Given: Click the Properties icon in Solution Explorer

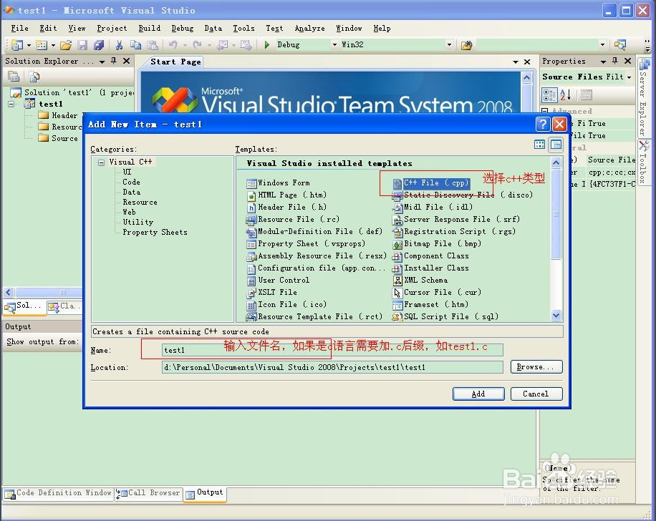Looking at the screenshot, I should point(14,77).
